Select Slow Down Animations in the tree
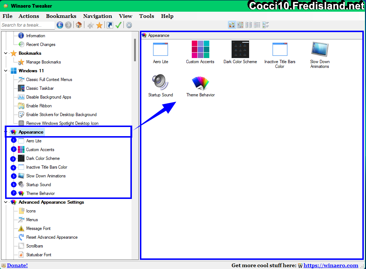Viewport: 366px width, 269px height. (46, 176)
